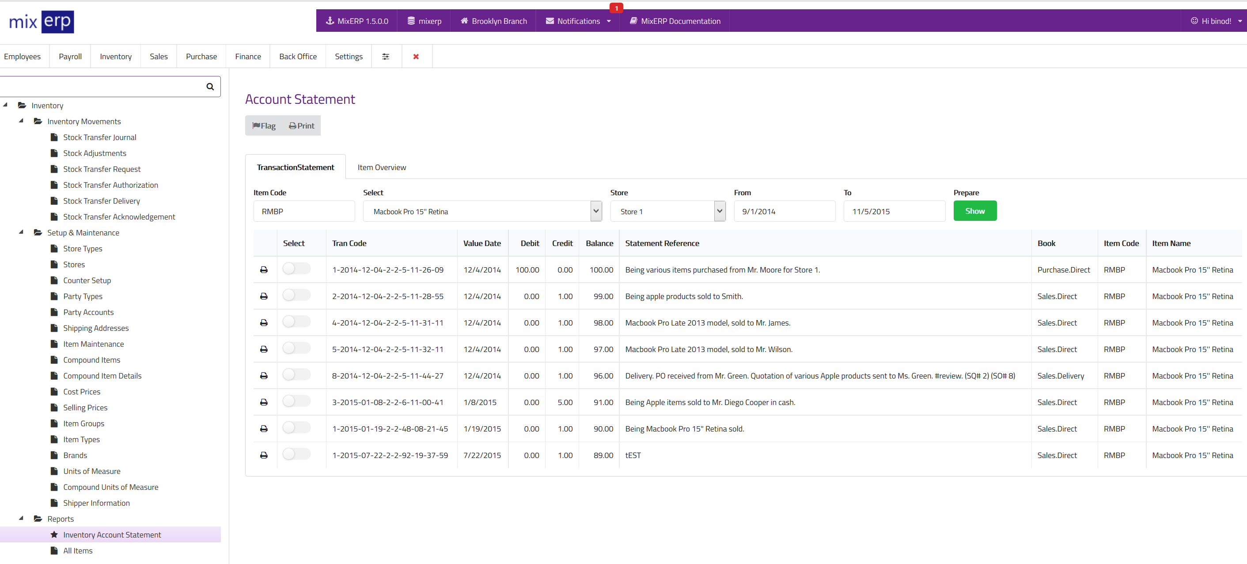Image resolution: width=1247 pixels, height=564 pixels.
Task: Switch to the Item Overview tab
Action: pos(382,167)
